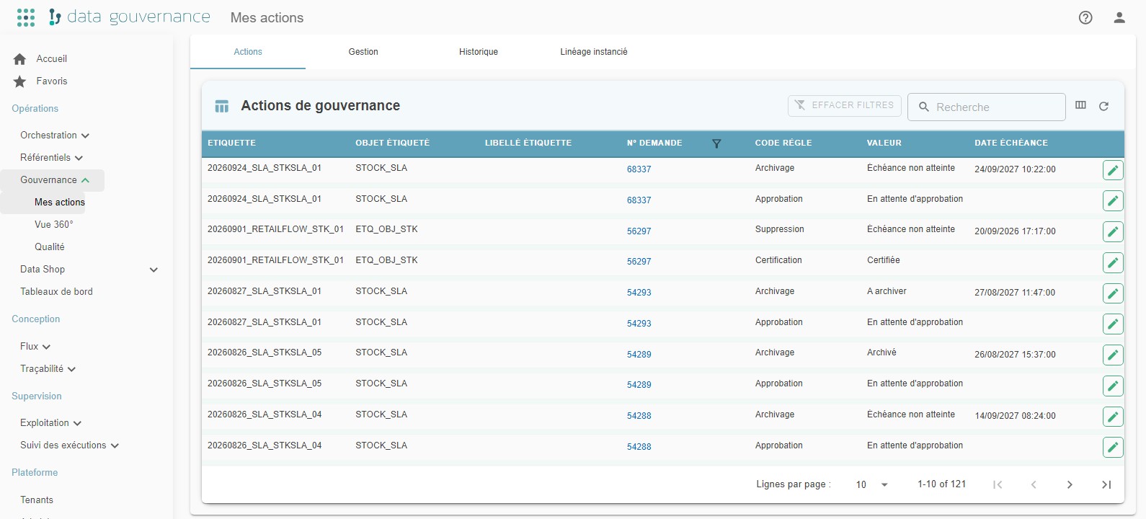Screen dimensions: 1146x519
Task: Select the 1-10 of 121 pagination text
Action: 941,484
